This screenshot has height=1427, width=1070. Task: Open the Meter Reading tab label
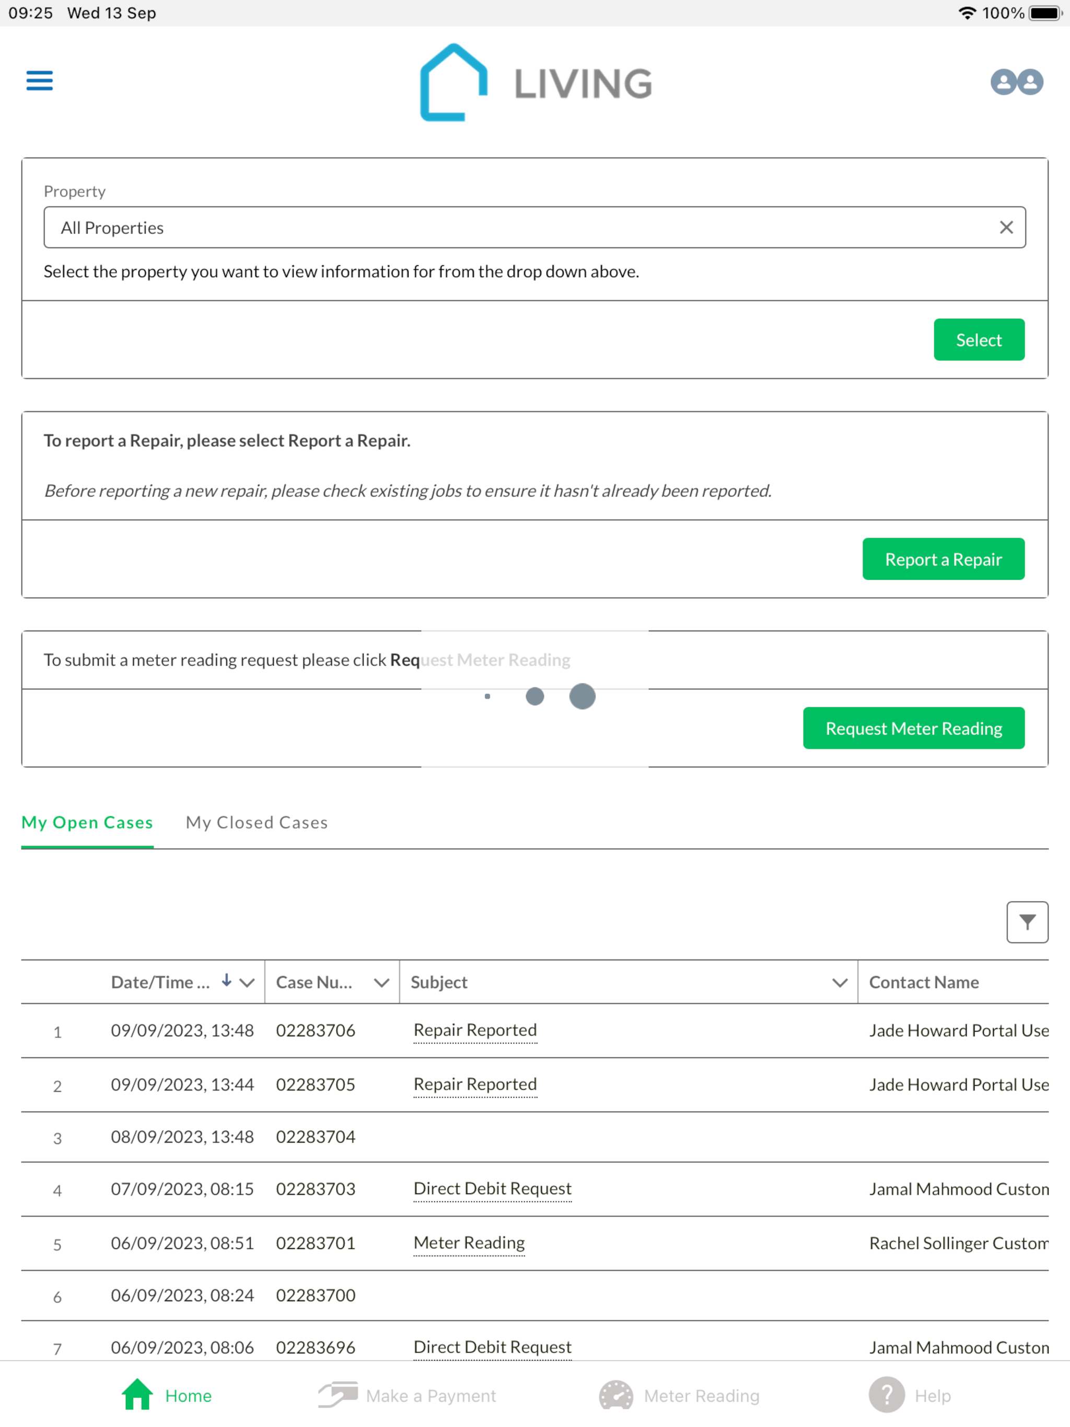(702, 1396)
